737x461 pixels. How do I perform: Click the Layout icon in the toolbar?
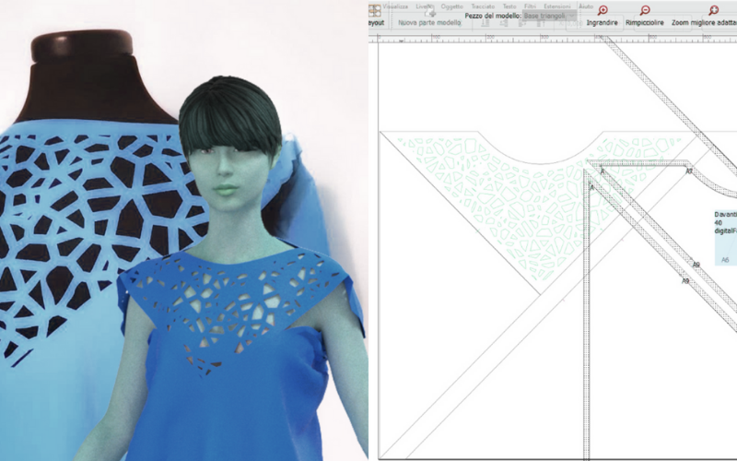pos(375,10)
